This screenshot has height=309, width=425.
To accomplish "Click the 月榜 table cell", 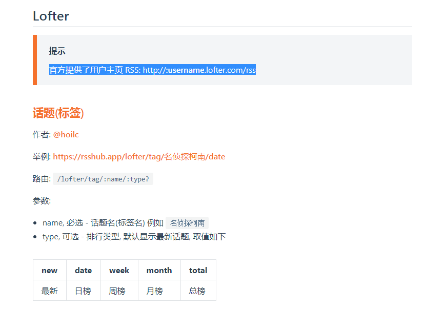I will 159,291.
